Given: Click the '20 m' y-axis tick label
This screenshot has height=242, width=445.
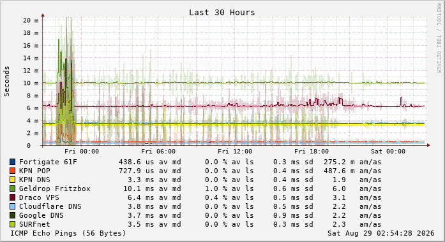Looking at the screenshot, I should point(31,20).
